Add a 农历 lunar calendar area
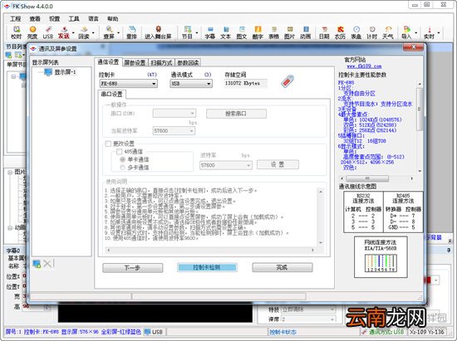 tap(340, 32)
